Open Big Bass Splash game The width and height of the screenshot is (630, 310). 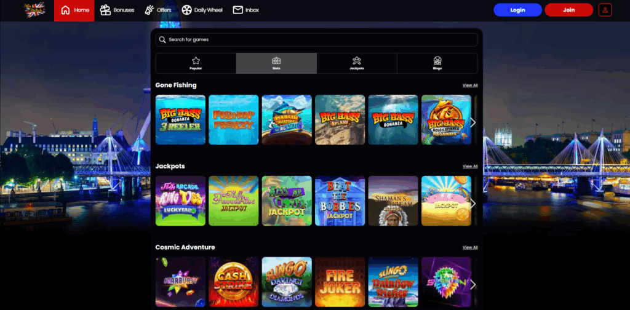pos(340,120)
